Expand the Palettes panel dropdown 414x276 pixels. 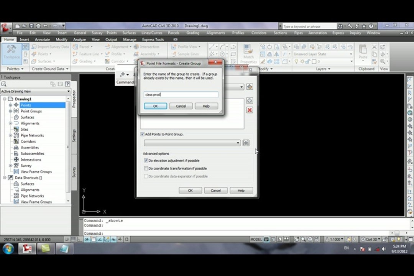click(x=15, y=69)
